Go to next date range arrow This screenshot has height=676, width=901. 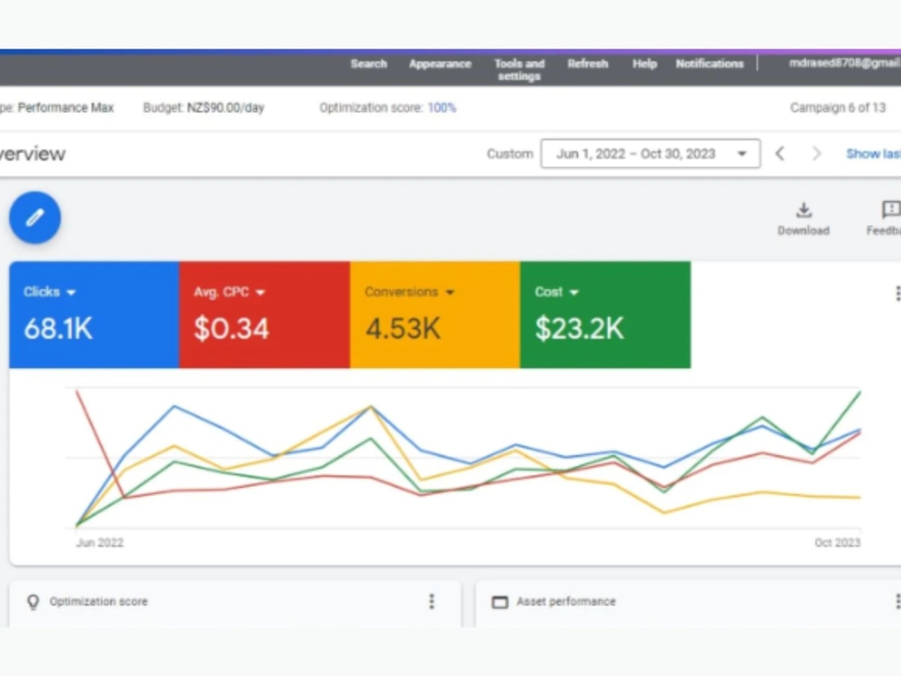coord(816,153)
